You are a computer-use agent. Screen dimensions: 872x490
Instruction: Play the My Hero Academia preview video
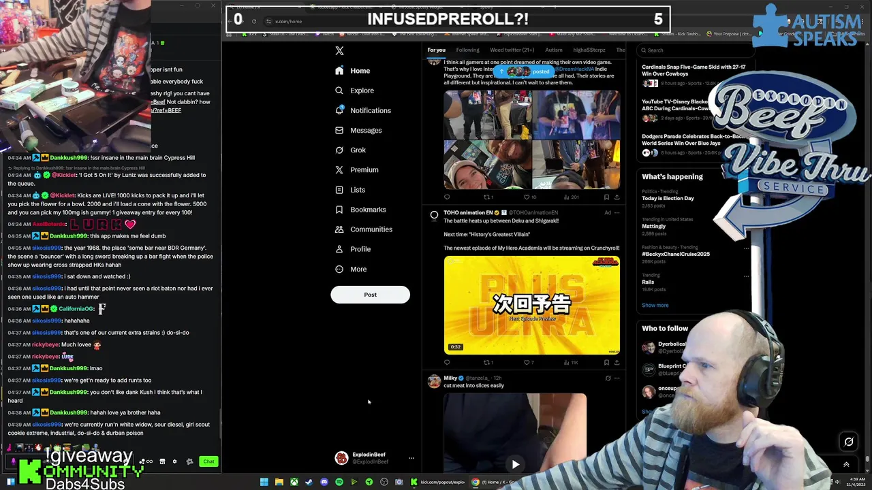click(532, 305)
